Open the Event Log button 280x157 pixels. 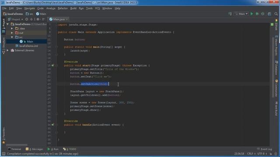pyautogui.click(x=264, y=149)
